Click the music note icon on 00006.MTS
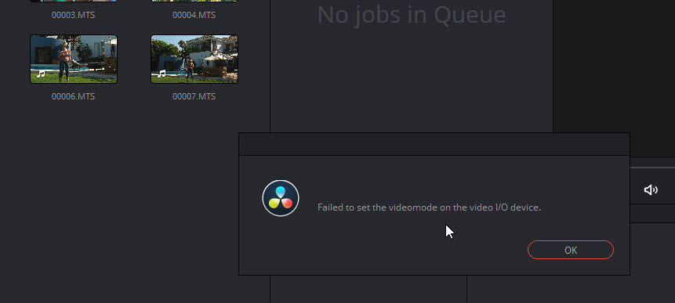The width and height of the screenshot is (675, 303). pyautogui.click(x=41, y=74)
